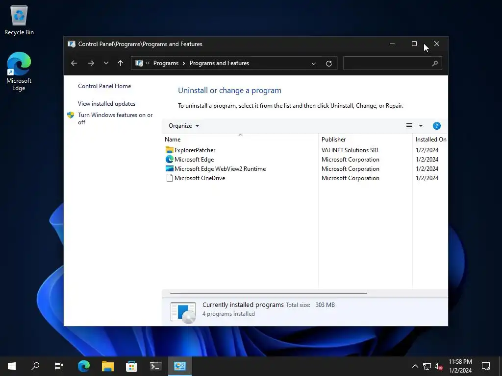The width and height of the screenshot is (502, 376).
Task: Go back using the back arrow
Action: (74, 63)
